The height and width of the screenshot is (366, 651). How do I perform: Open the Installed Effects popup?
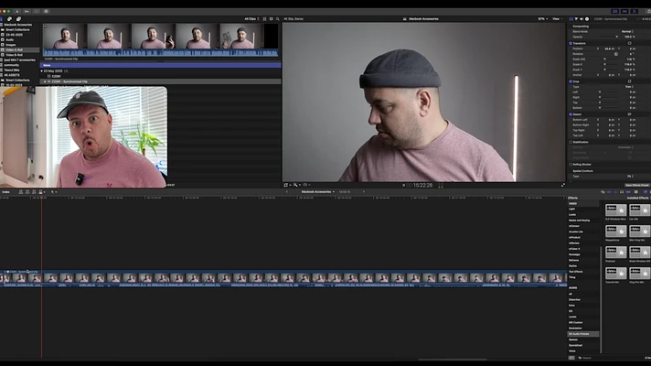point(638,199)
